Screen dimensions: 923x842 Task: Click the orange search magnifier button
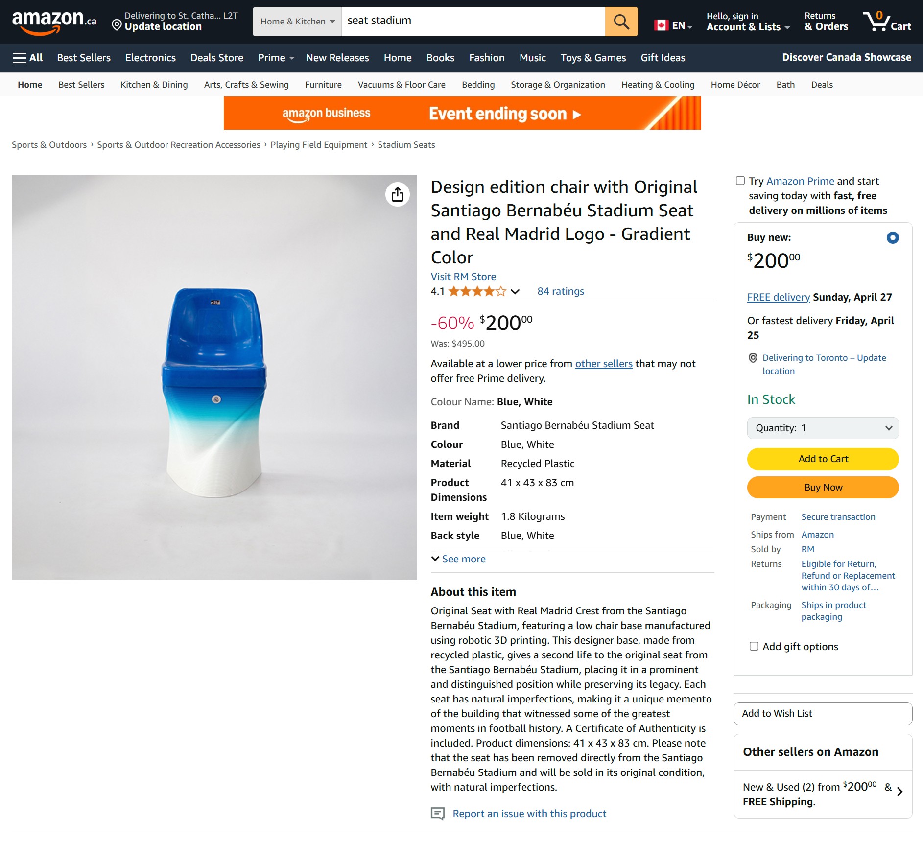621,22
